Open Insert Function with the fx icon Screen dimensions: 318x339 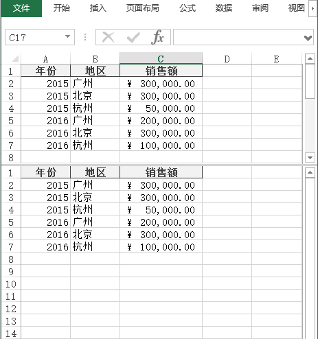[x=157, y=37]
